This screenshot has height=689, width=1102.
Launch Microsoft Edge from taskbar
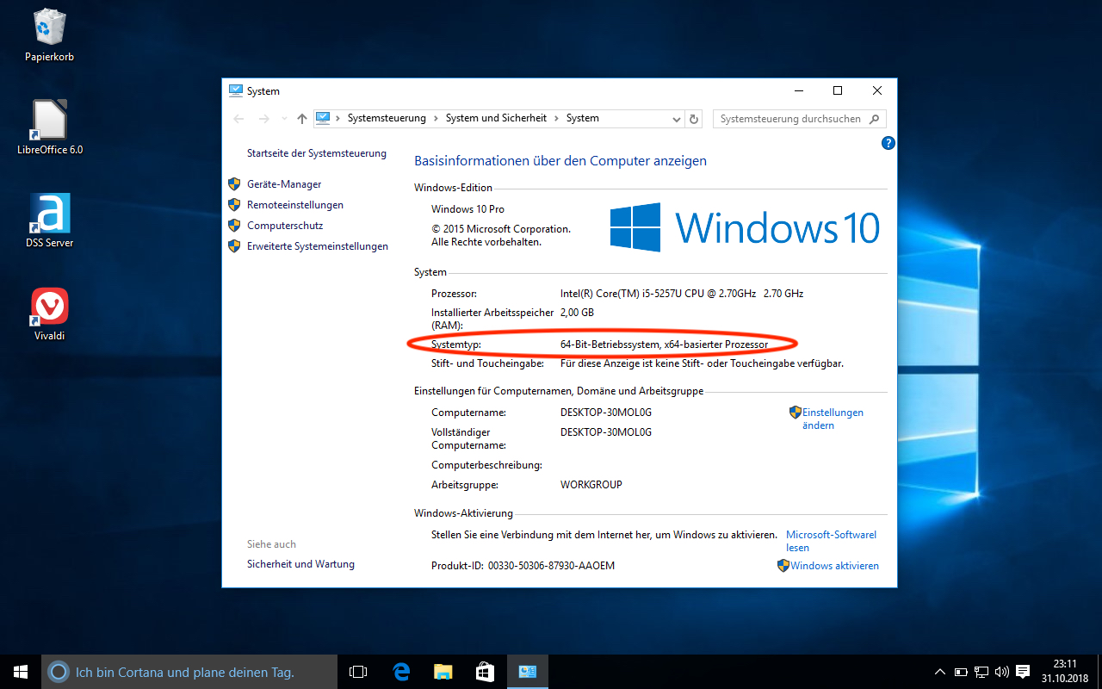pyautogui.click(x=400, y=672)
